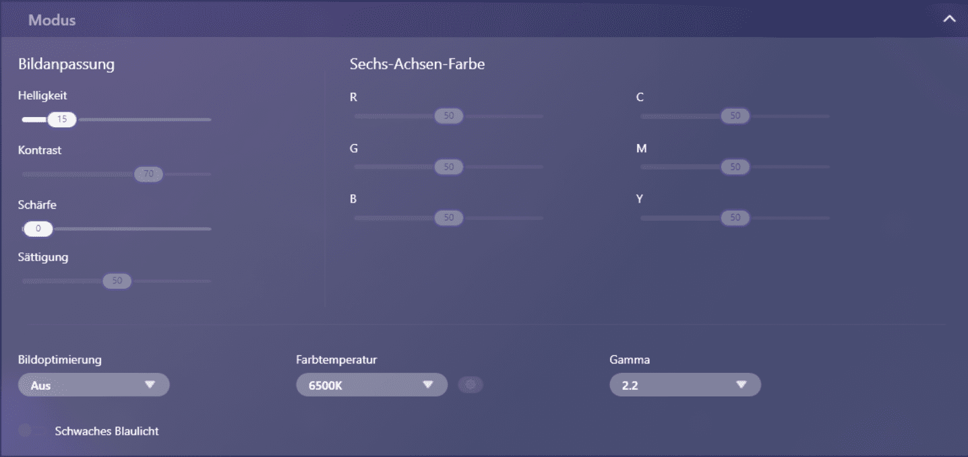The height and width of the screenshot is (457, 968).
Task: Click the Schärfe slider handle showing 0
Action: click(x=38, y=229)
